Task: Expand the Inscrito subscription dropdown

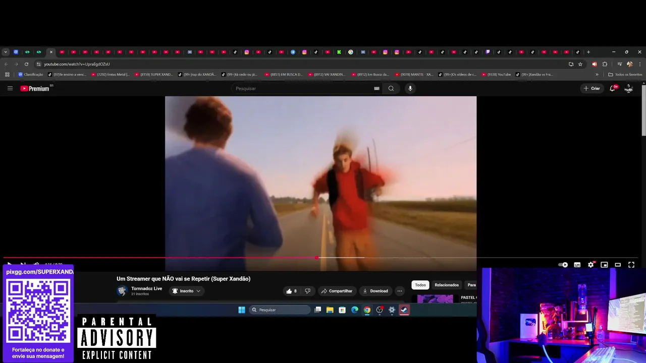Action: (186, 291)
